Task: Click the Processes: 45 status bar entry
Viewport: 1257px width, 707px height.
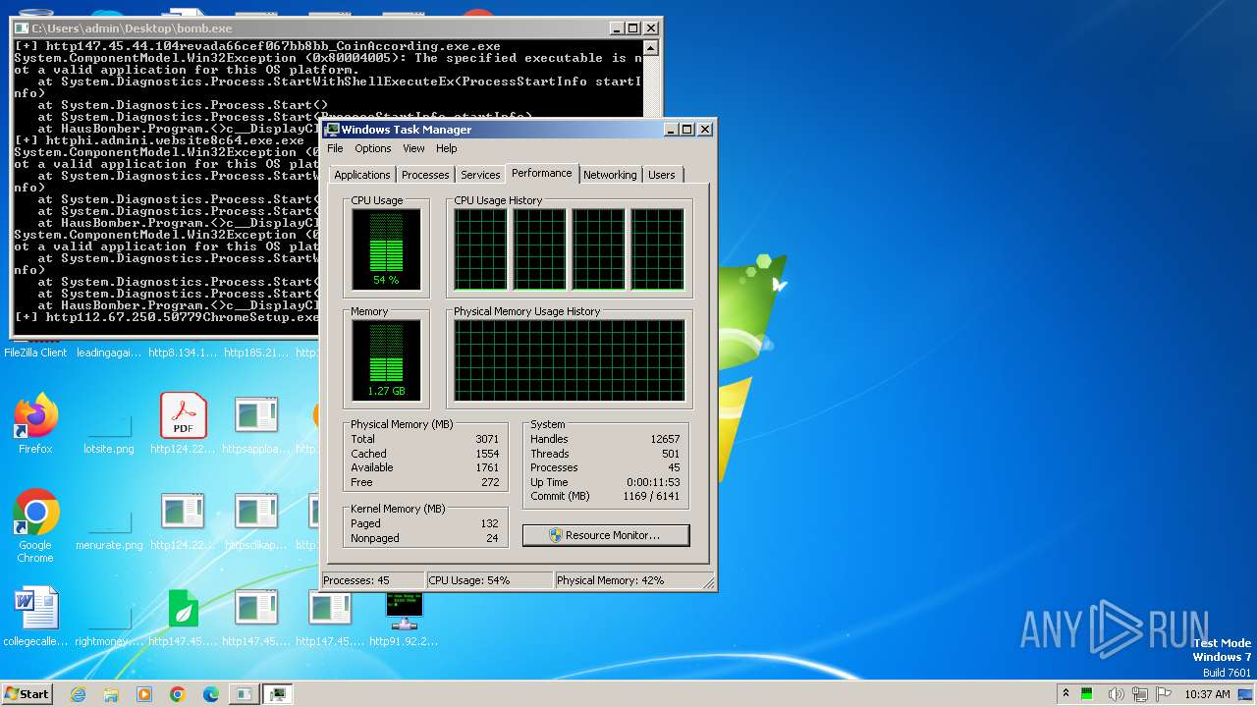Action: coord(373,580)
